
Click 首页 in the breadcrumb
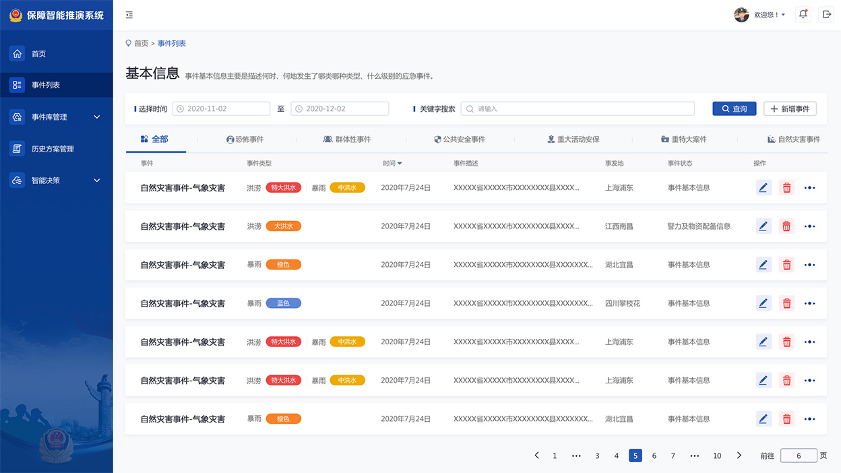coord(142,43)
